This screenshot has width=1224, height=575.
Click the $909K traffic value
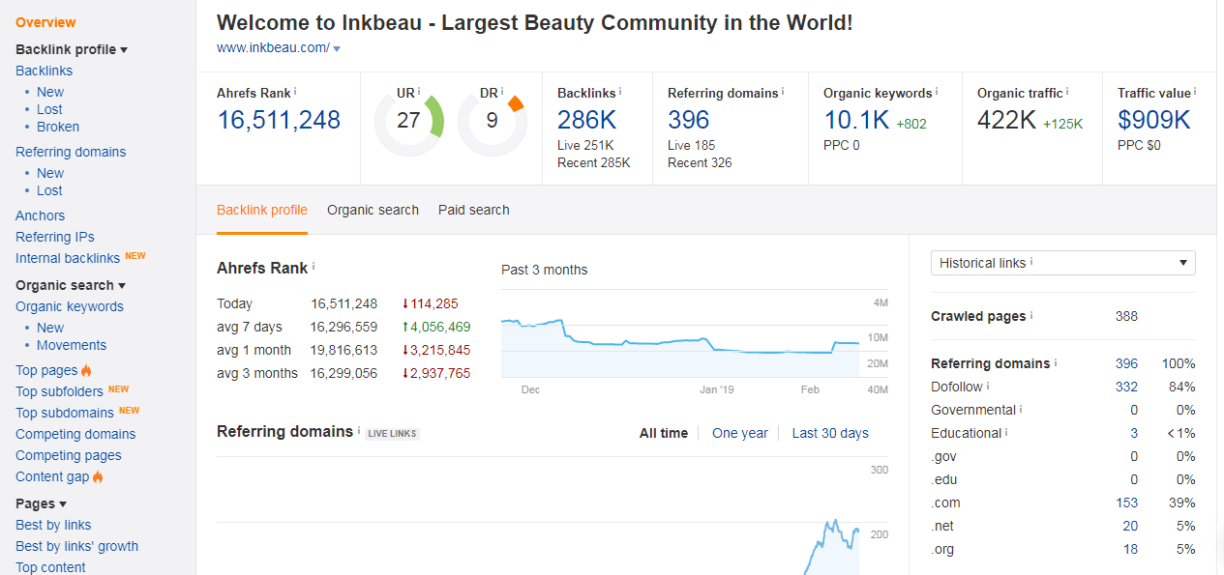point(1154,120)
